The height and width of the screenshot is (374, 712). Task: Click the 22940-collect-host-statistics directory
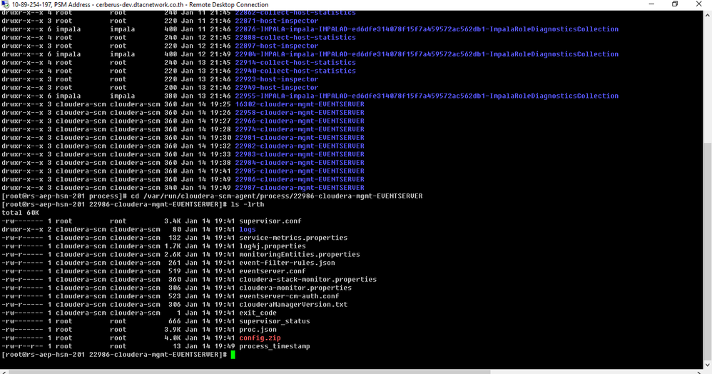pyautogui.click(x=295, y=71)
